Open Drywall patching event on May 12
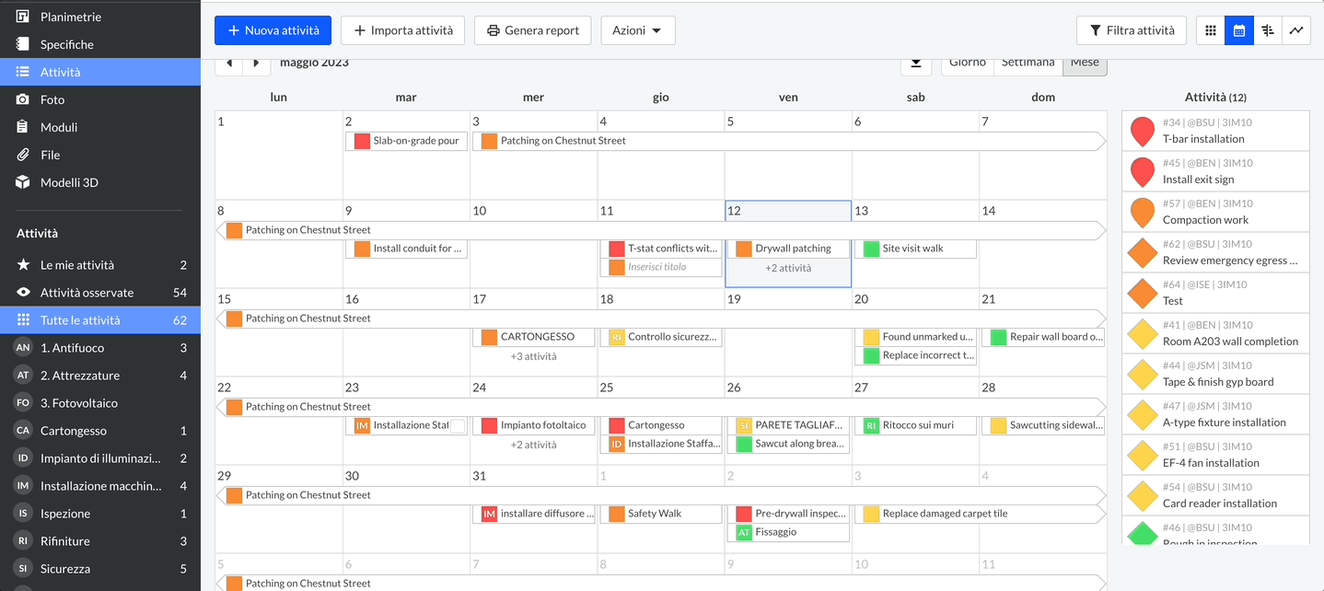Image resolution: width=1324 pixels, height=591 pixels. tap(788, 249)
